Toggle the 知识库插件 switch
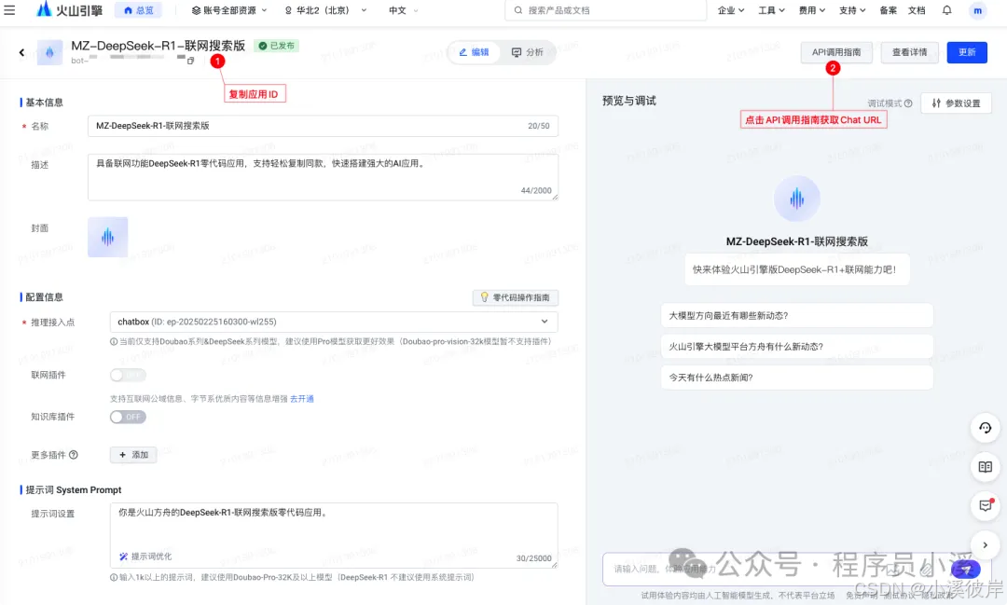The image size is (1007, 605). pyautogui.click(x=128, y=417)
